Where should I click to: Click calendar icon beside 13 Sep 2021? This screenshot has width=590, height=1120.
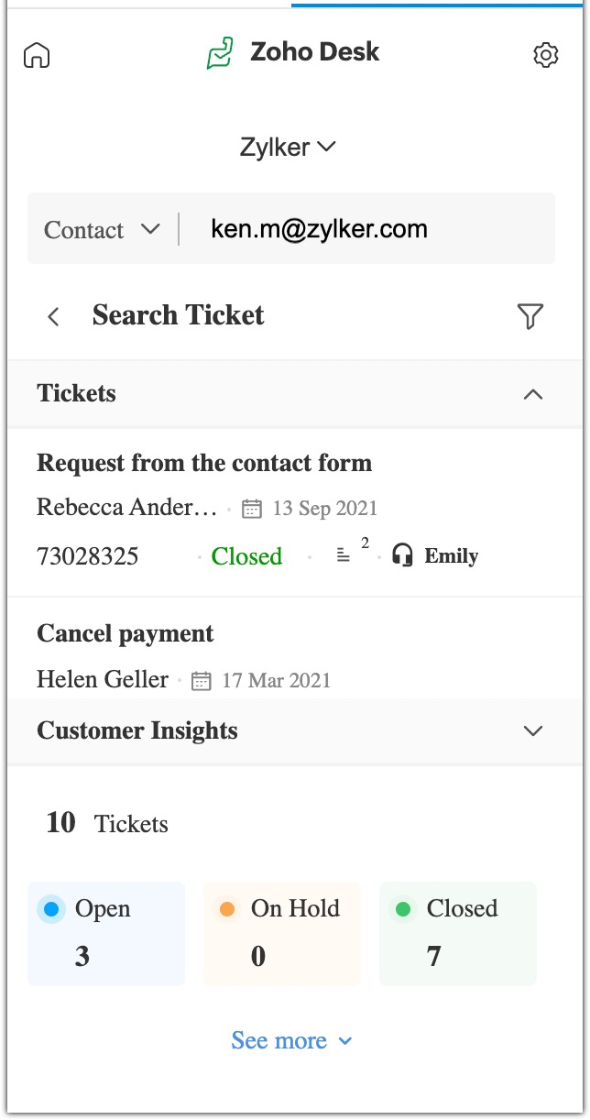click(252, 509)
